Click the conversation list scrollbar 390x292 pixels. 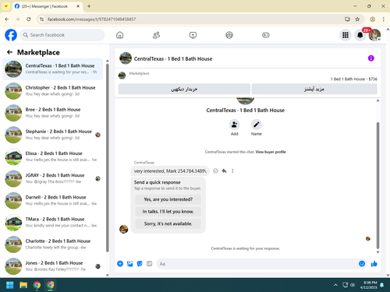pyautogui.click(x=108, y=158)
